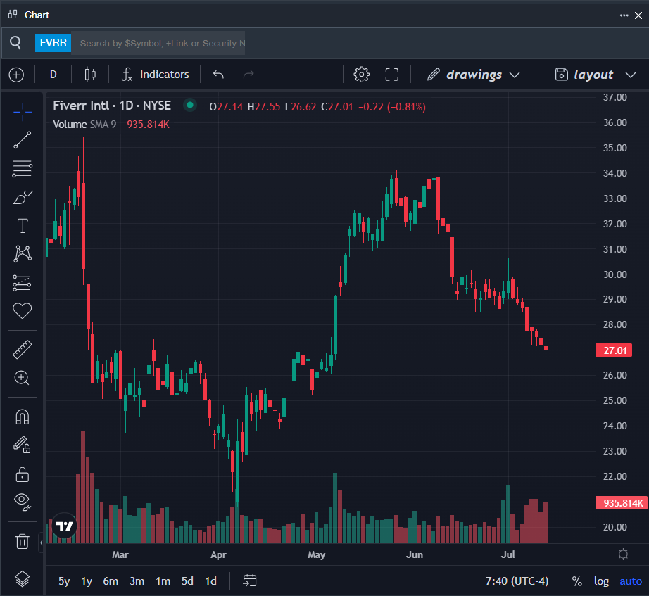This screenshot has width=649, height=596.
Task: Select the 1y time range
Action: pos(87,581)
